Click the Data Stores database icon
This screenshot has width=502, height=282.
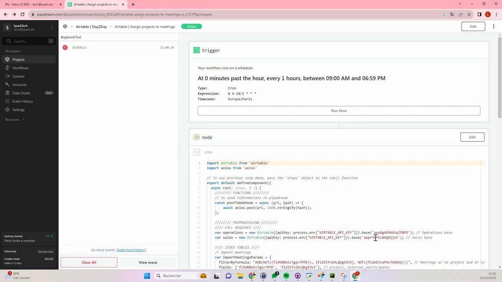coord(7,93)
